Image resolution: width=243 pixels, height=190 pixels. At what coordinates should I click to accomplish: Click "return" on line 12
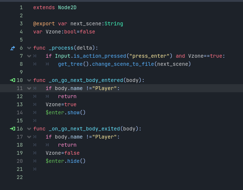(67, 97)
